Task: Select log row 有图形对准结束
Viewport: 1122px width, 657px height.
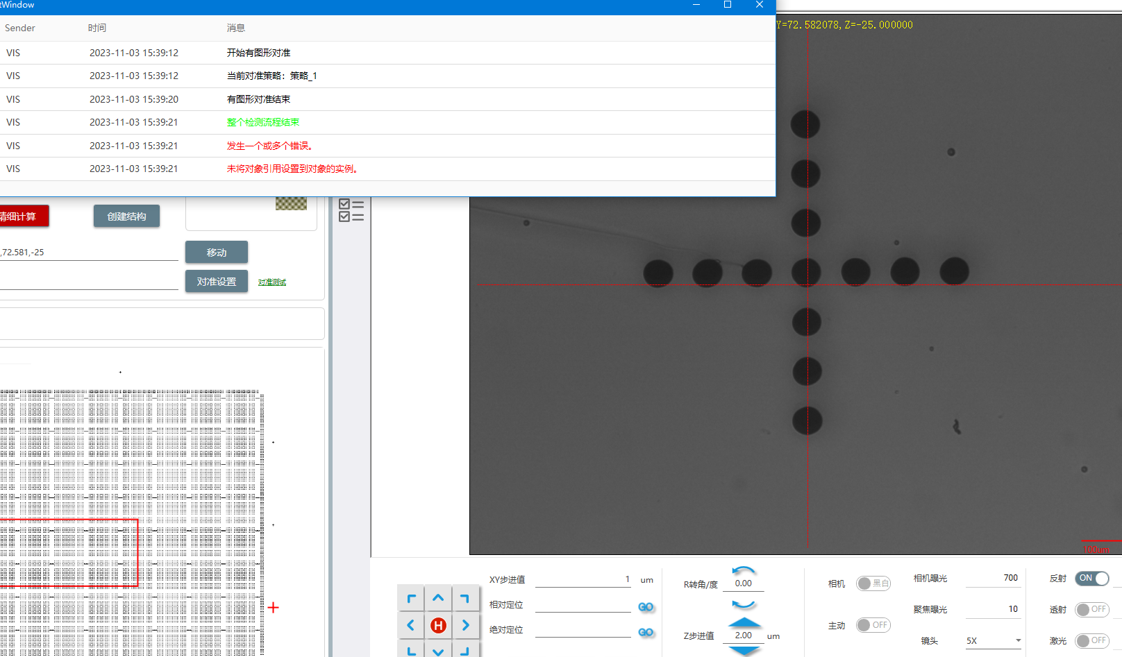Action: (x=387, y=99)
